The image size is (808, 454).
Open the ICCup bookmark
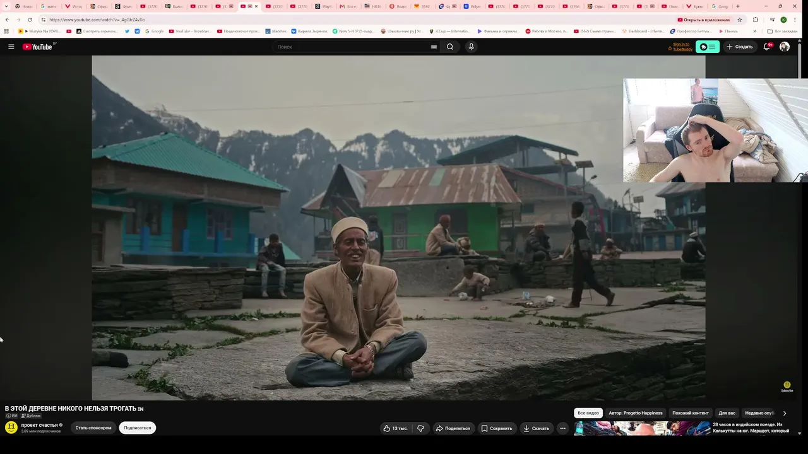(x=449, y=31)
